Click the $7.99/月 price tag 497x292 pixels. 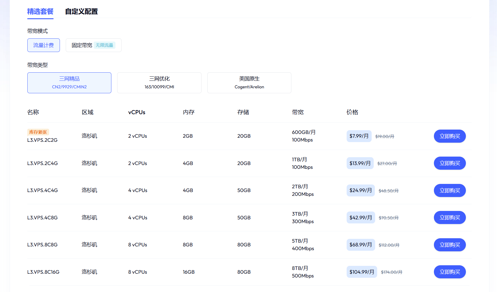click(359, 136)
